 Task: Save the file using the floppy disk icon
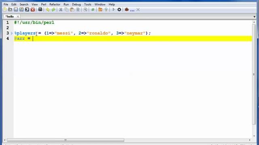click(16, 10)
